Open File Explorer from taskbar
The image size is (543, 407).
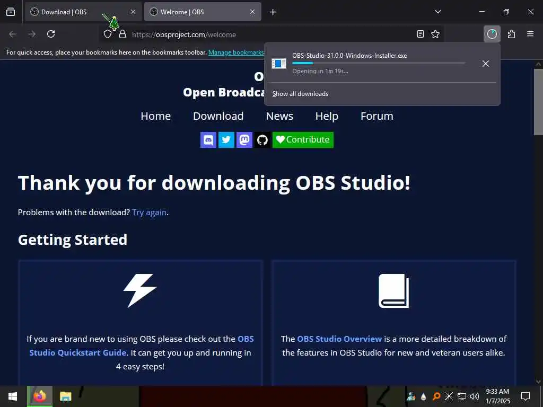[x=65, y=396]
